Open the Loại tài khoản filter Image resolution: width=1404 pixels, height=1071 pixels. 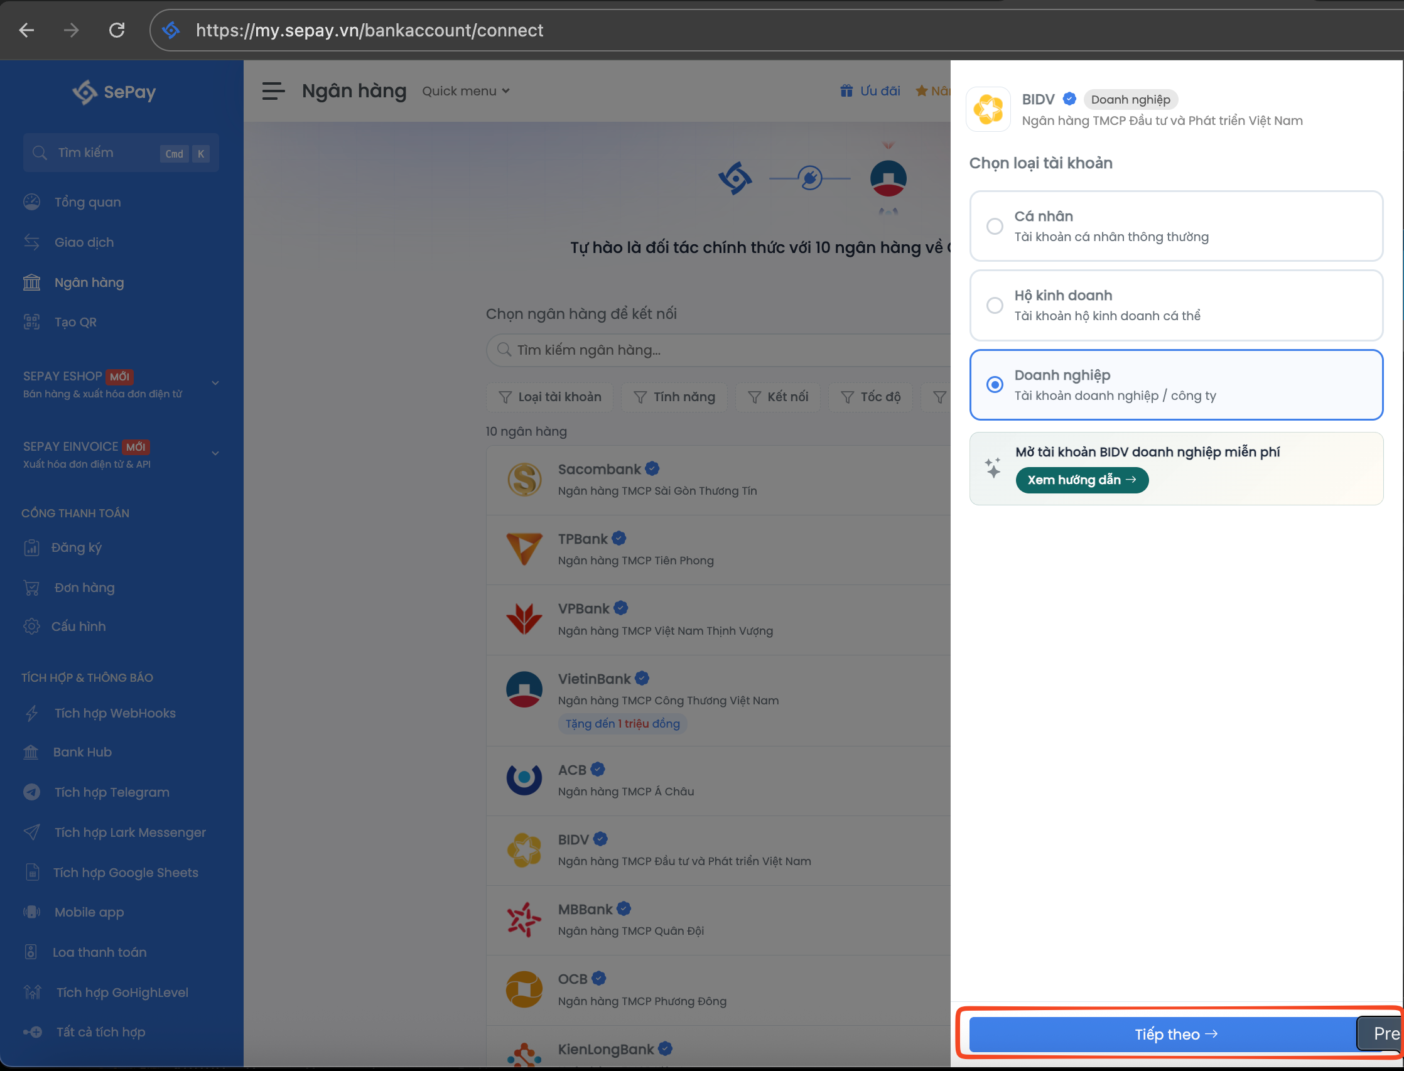tap(549, 397)
